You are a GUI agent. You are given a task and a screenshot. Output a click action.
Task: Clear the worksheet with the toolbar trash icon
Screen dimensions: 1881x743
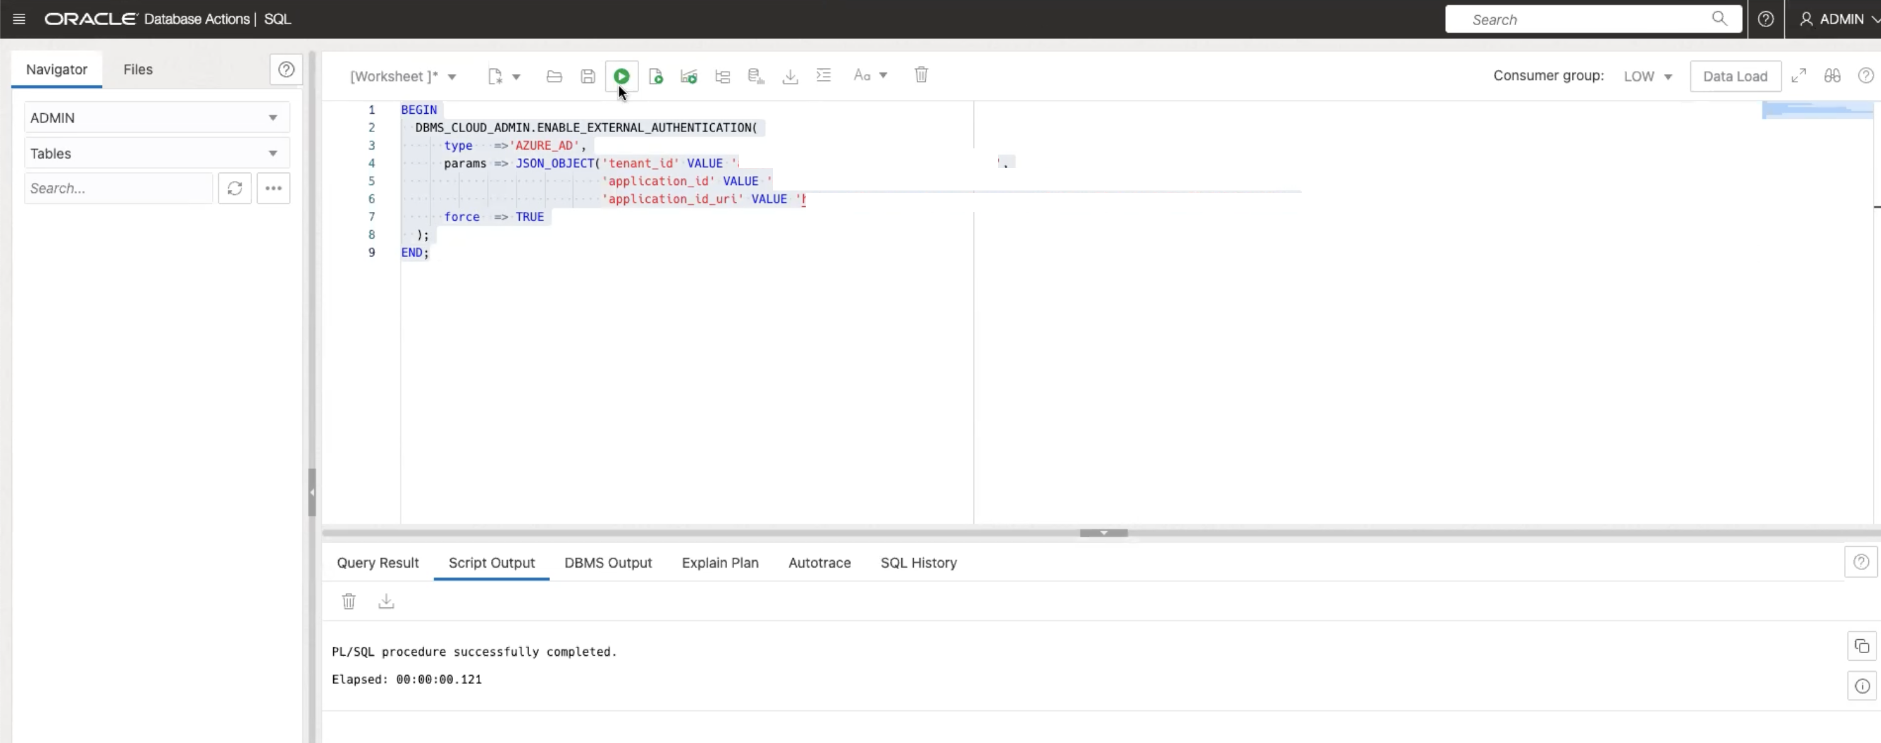click(921, 75)
